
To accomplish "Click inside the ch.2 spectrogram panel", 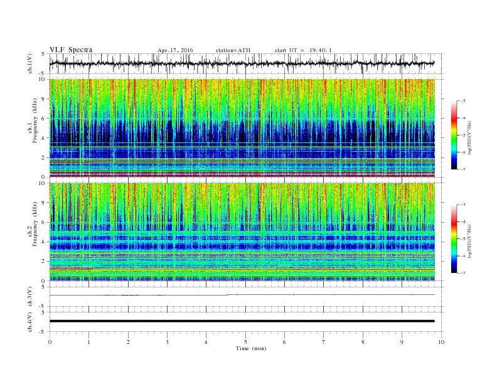I will point(242,232).
